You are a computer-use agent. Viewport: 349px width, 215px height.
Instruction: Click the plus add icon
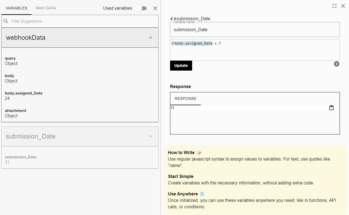pos(337,64)
